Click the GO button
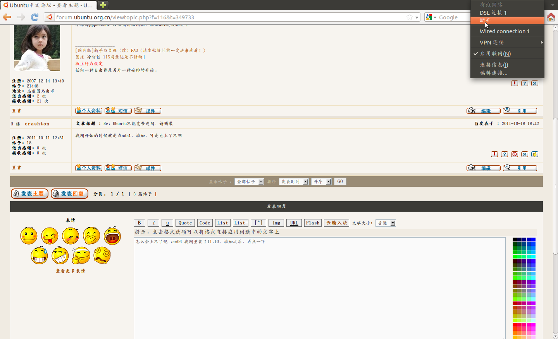This screenshot has height=339, width=558. click(x=340, y=181)
